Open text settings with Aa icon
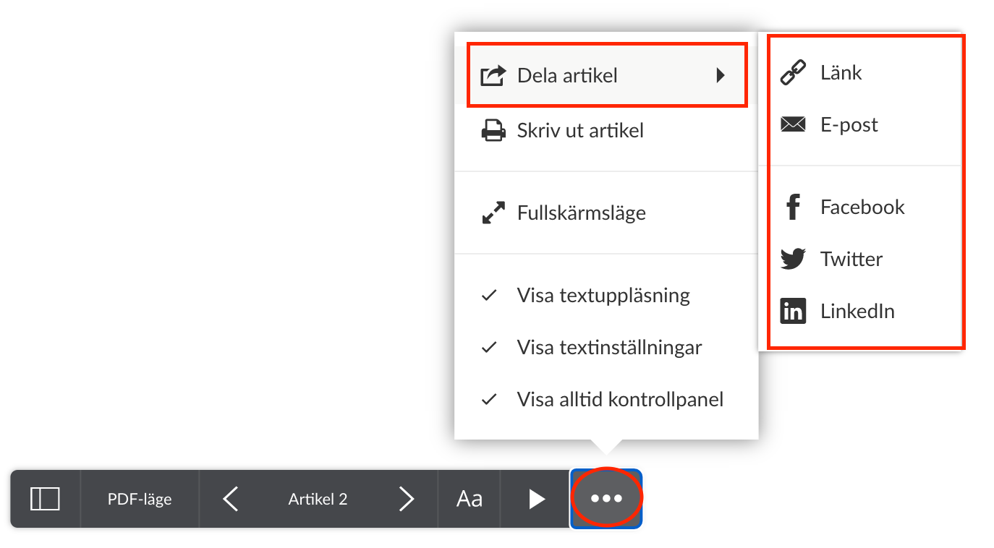This screenshot has height=548, width=994. (469, 499)
